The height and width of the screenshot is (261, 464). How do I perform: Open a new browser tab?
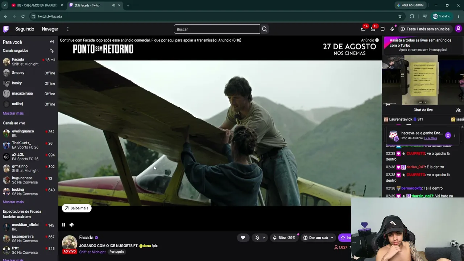point(128,5)
